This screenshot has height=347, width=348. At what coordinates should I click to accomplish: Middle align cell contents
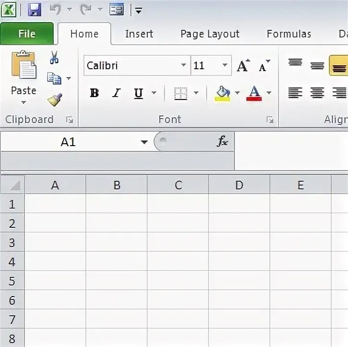(x=317, y=66)
